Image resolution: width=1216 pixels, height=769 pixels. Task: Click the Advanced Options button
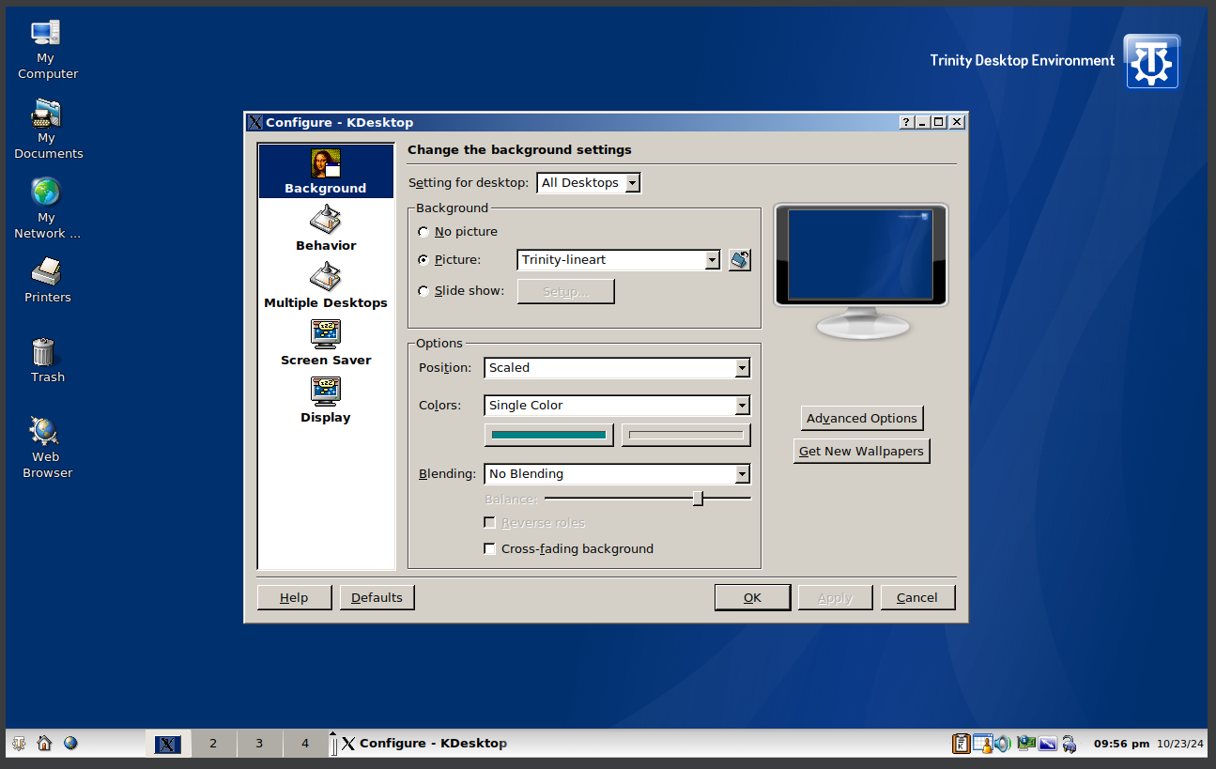click(x=861, y=419)
